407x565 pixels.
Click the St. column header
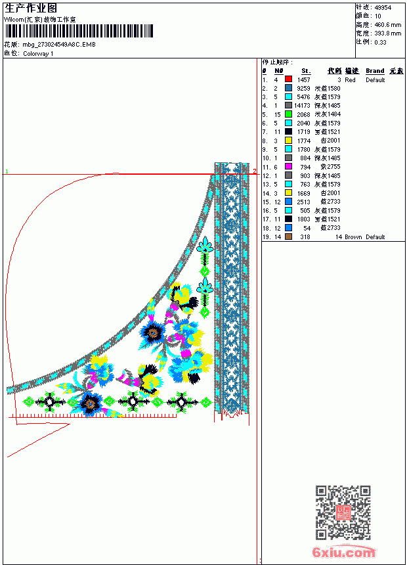(306, 71)
